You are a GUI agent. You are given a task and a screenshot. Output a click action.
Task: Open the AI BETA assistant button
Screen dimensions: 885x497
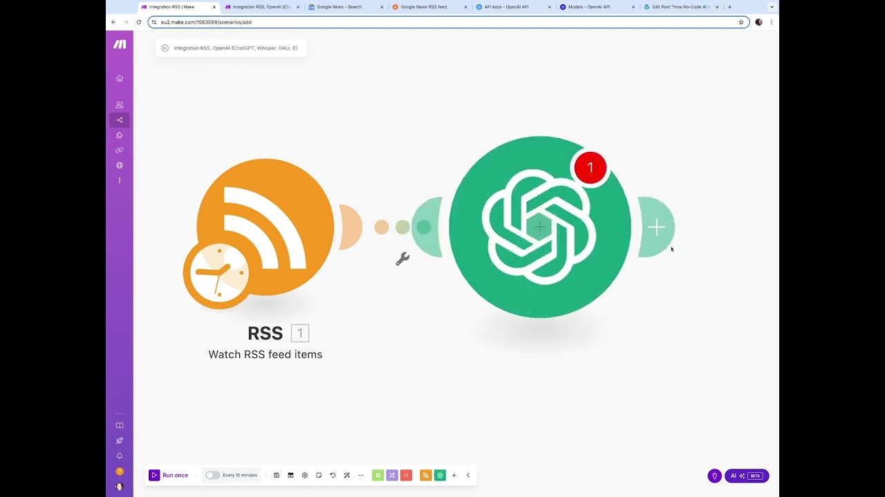point(747,476)
